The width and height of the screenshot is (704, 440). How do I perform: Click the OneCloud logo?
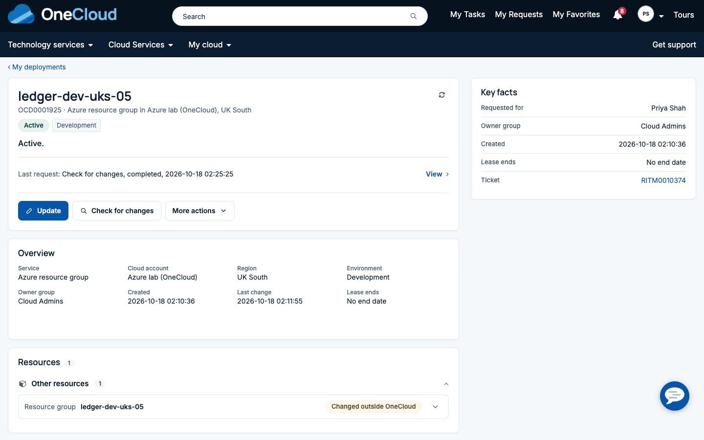pyautogui.click(x=62, y=14)
